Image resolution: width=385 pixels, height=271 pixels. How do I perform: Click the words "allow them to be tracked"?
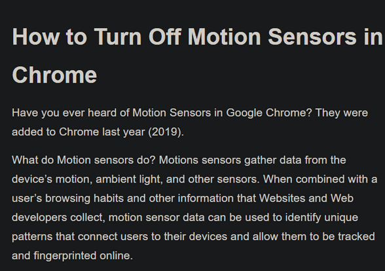click(x=314, y=237)
